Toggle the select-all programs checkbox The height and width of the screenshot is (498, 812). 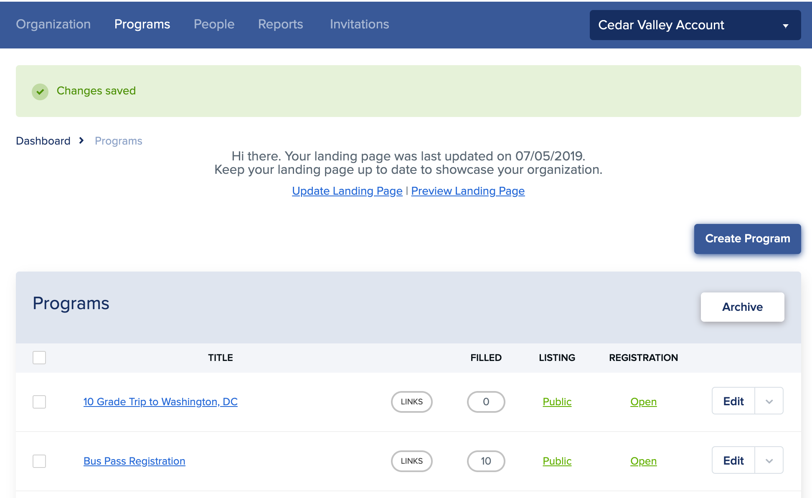pyautogui.click(x=39, y=358)
